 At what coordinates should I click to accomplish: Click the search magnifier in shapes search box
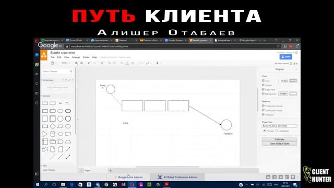coord(71,72)
